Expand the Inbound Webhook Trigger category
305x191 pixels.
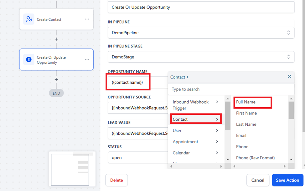coord(195,105)
